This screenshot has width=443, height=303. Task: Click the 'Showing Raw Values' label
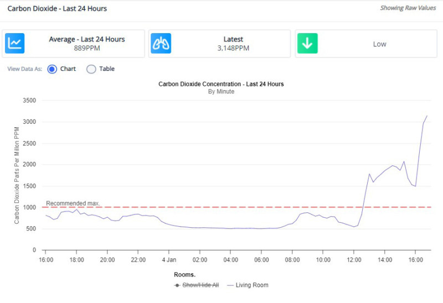coord(408,8)
